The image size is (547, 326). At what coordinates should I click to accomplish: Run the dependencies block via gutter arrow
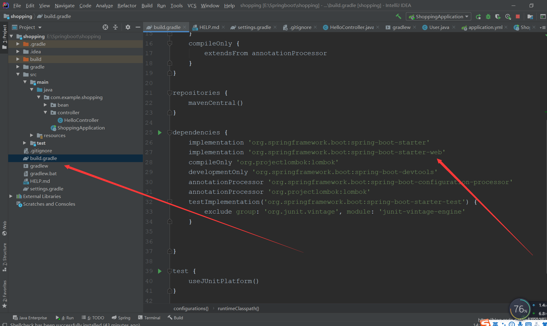tap(160, 133)
